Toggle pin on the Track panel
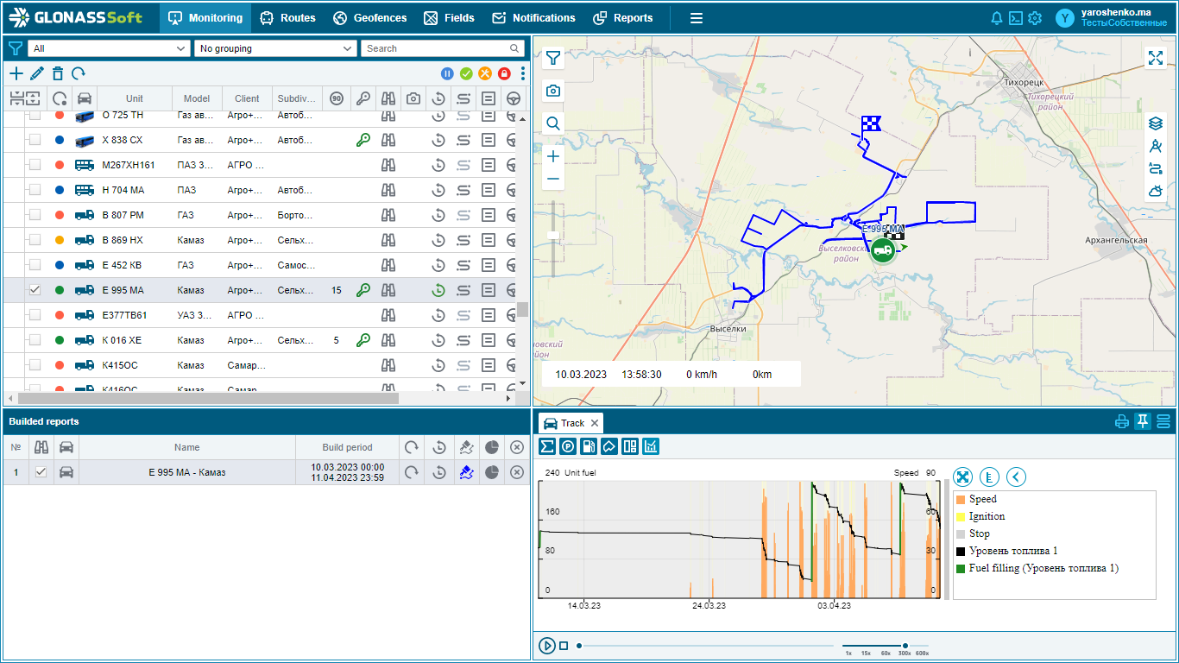Image resolution: width=1179 pixels, height=663 pixels. click(x=1143, y=422)
